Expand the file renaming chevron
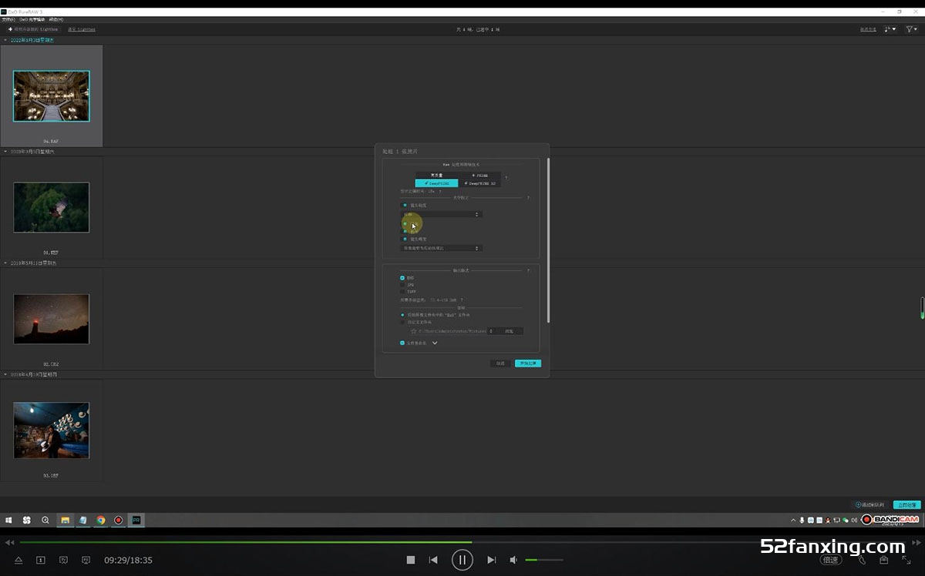Viewport: 925px width, 576px height. (x=435, y=343)
